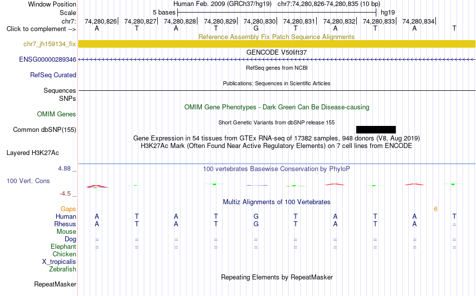Click the G base in the reference sequence row

click(x=256, y=28)
